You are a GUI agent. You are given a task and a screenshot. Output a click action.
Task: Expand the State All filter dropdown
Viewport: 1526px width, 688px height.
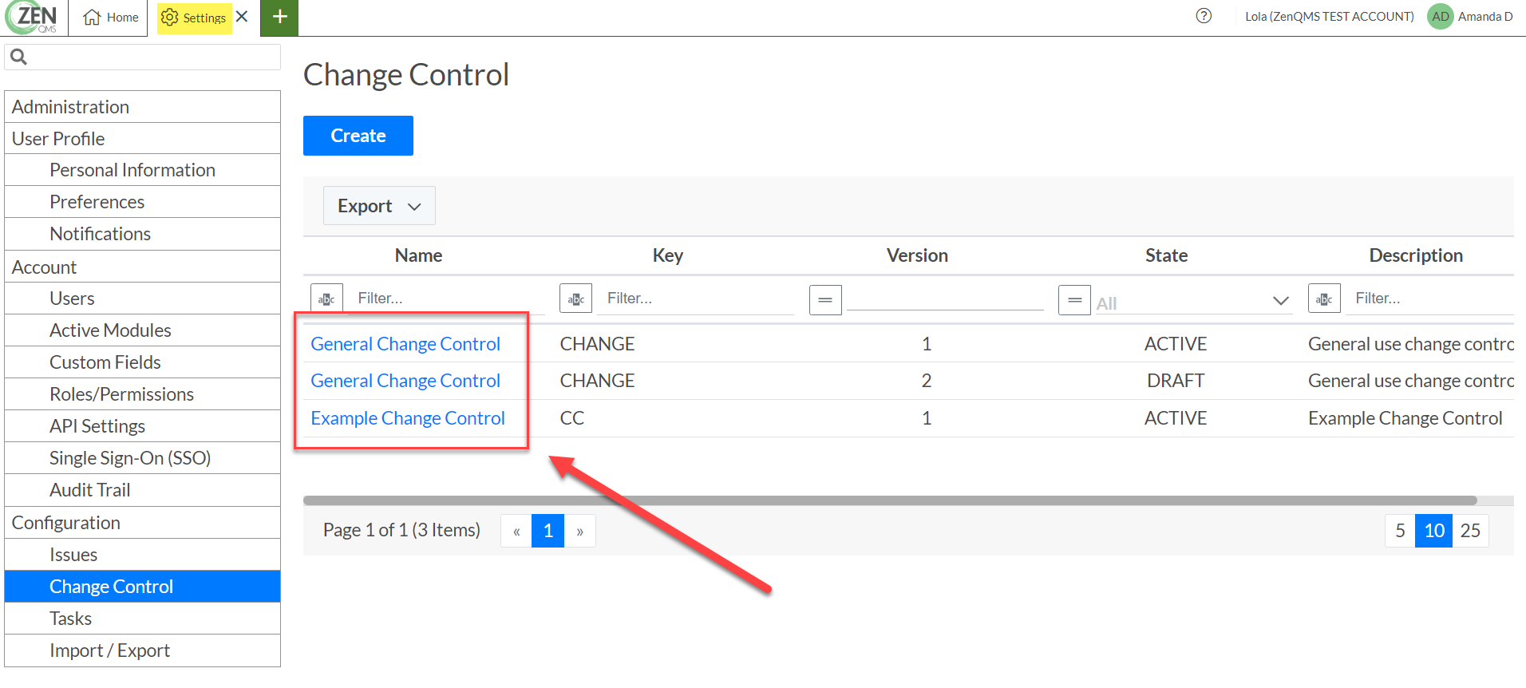1280,301
